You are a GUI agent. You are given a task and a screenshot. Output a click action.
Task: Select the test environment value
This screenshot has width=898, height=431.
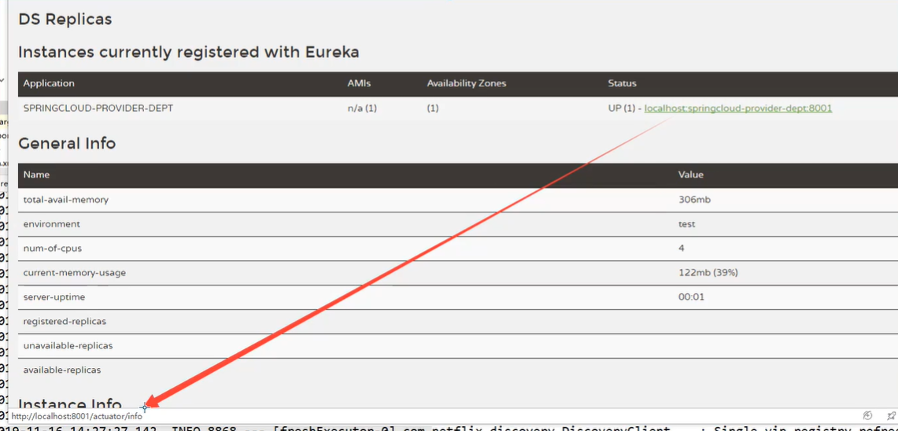[686, 224]
